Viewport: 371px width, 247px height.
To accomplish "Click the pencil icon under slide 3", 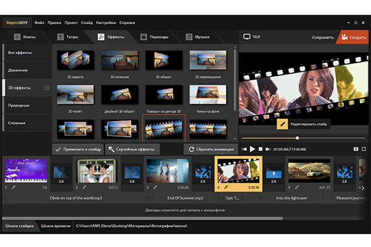I will point(156,186).
